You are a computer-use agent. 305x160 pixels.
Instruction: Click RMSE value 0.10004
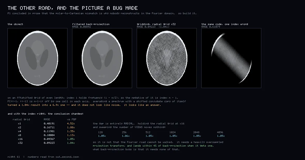tap(49, 135)
